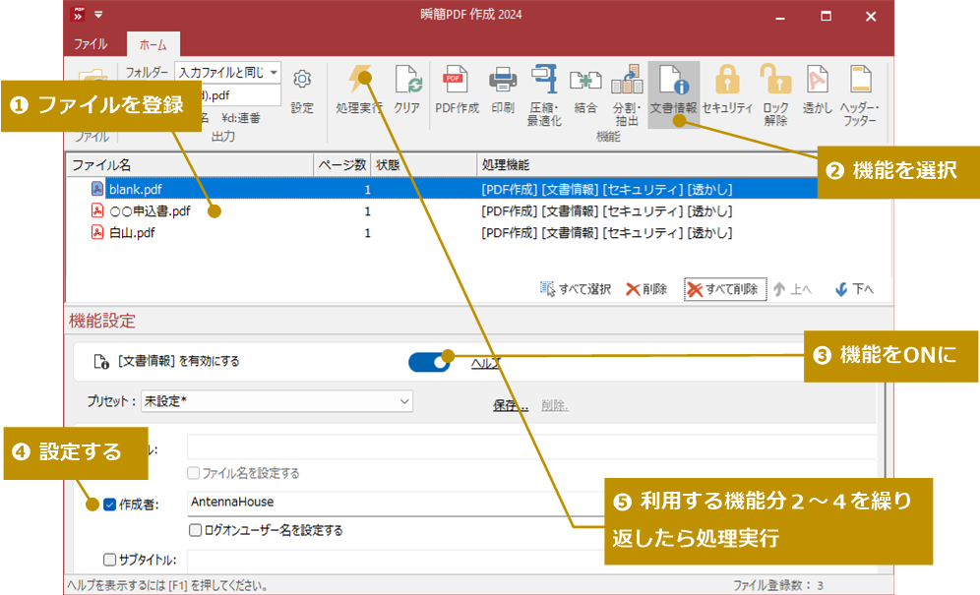The width and height of the screenshot is (980, 595).
Task: Click the すべて削除 button
Action: click(x=725, y=289)
